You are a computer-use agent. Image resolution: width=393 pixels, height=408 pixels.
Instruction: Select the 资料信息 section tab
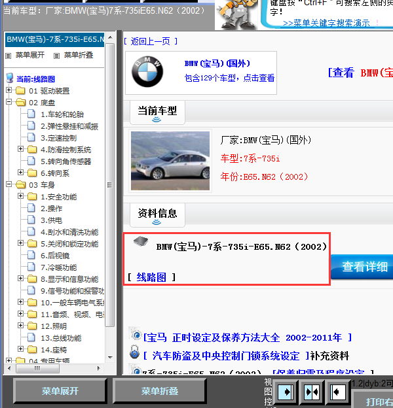[x=157, y=215]
